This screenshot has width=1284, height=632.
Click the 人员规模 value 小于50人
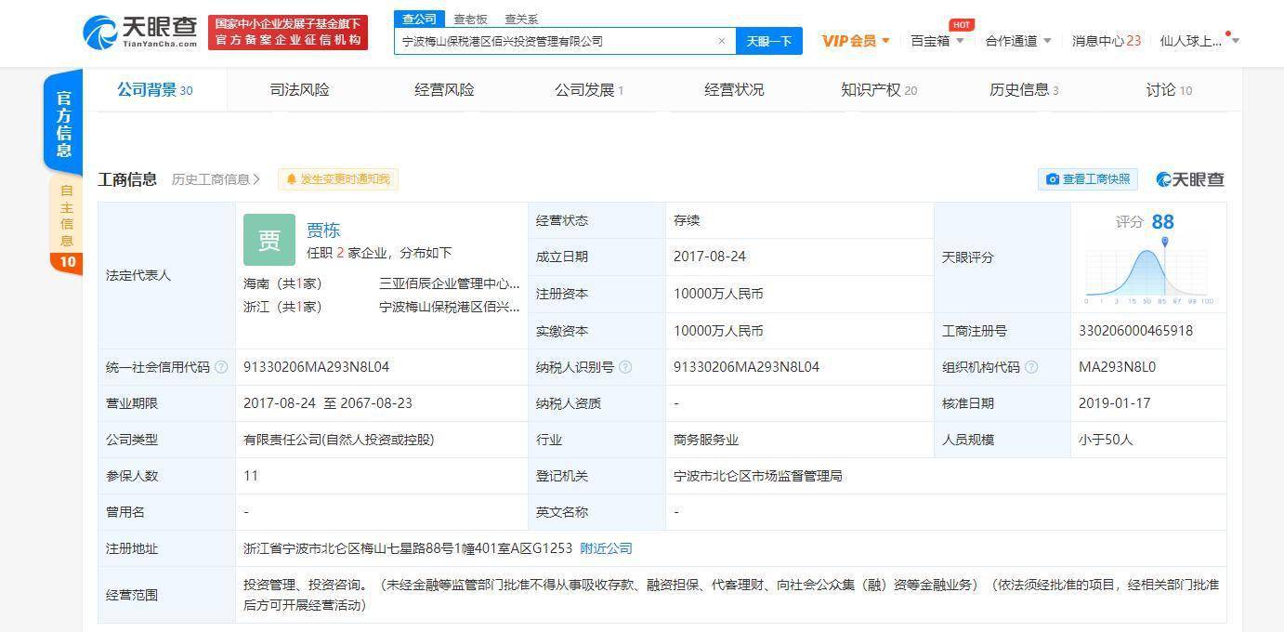point(1106,440)
